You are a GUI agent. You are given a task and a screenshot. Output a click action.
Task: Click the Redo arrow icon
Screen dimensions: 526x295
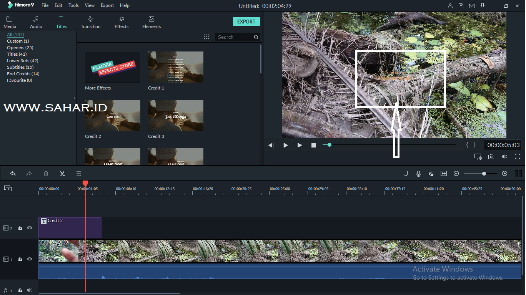click(29, 174)
